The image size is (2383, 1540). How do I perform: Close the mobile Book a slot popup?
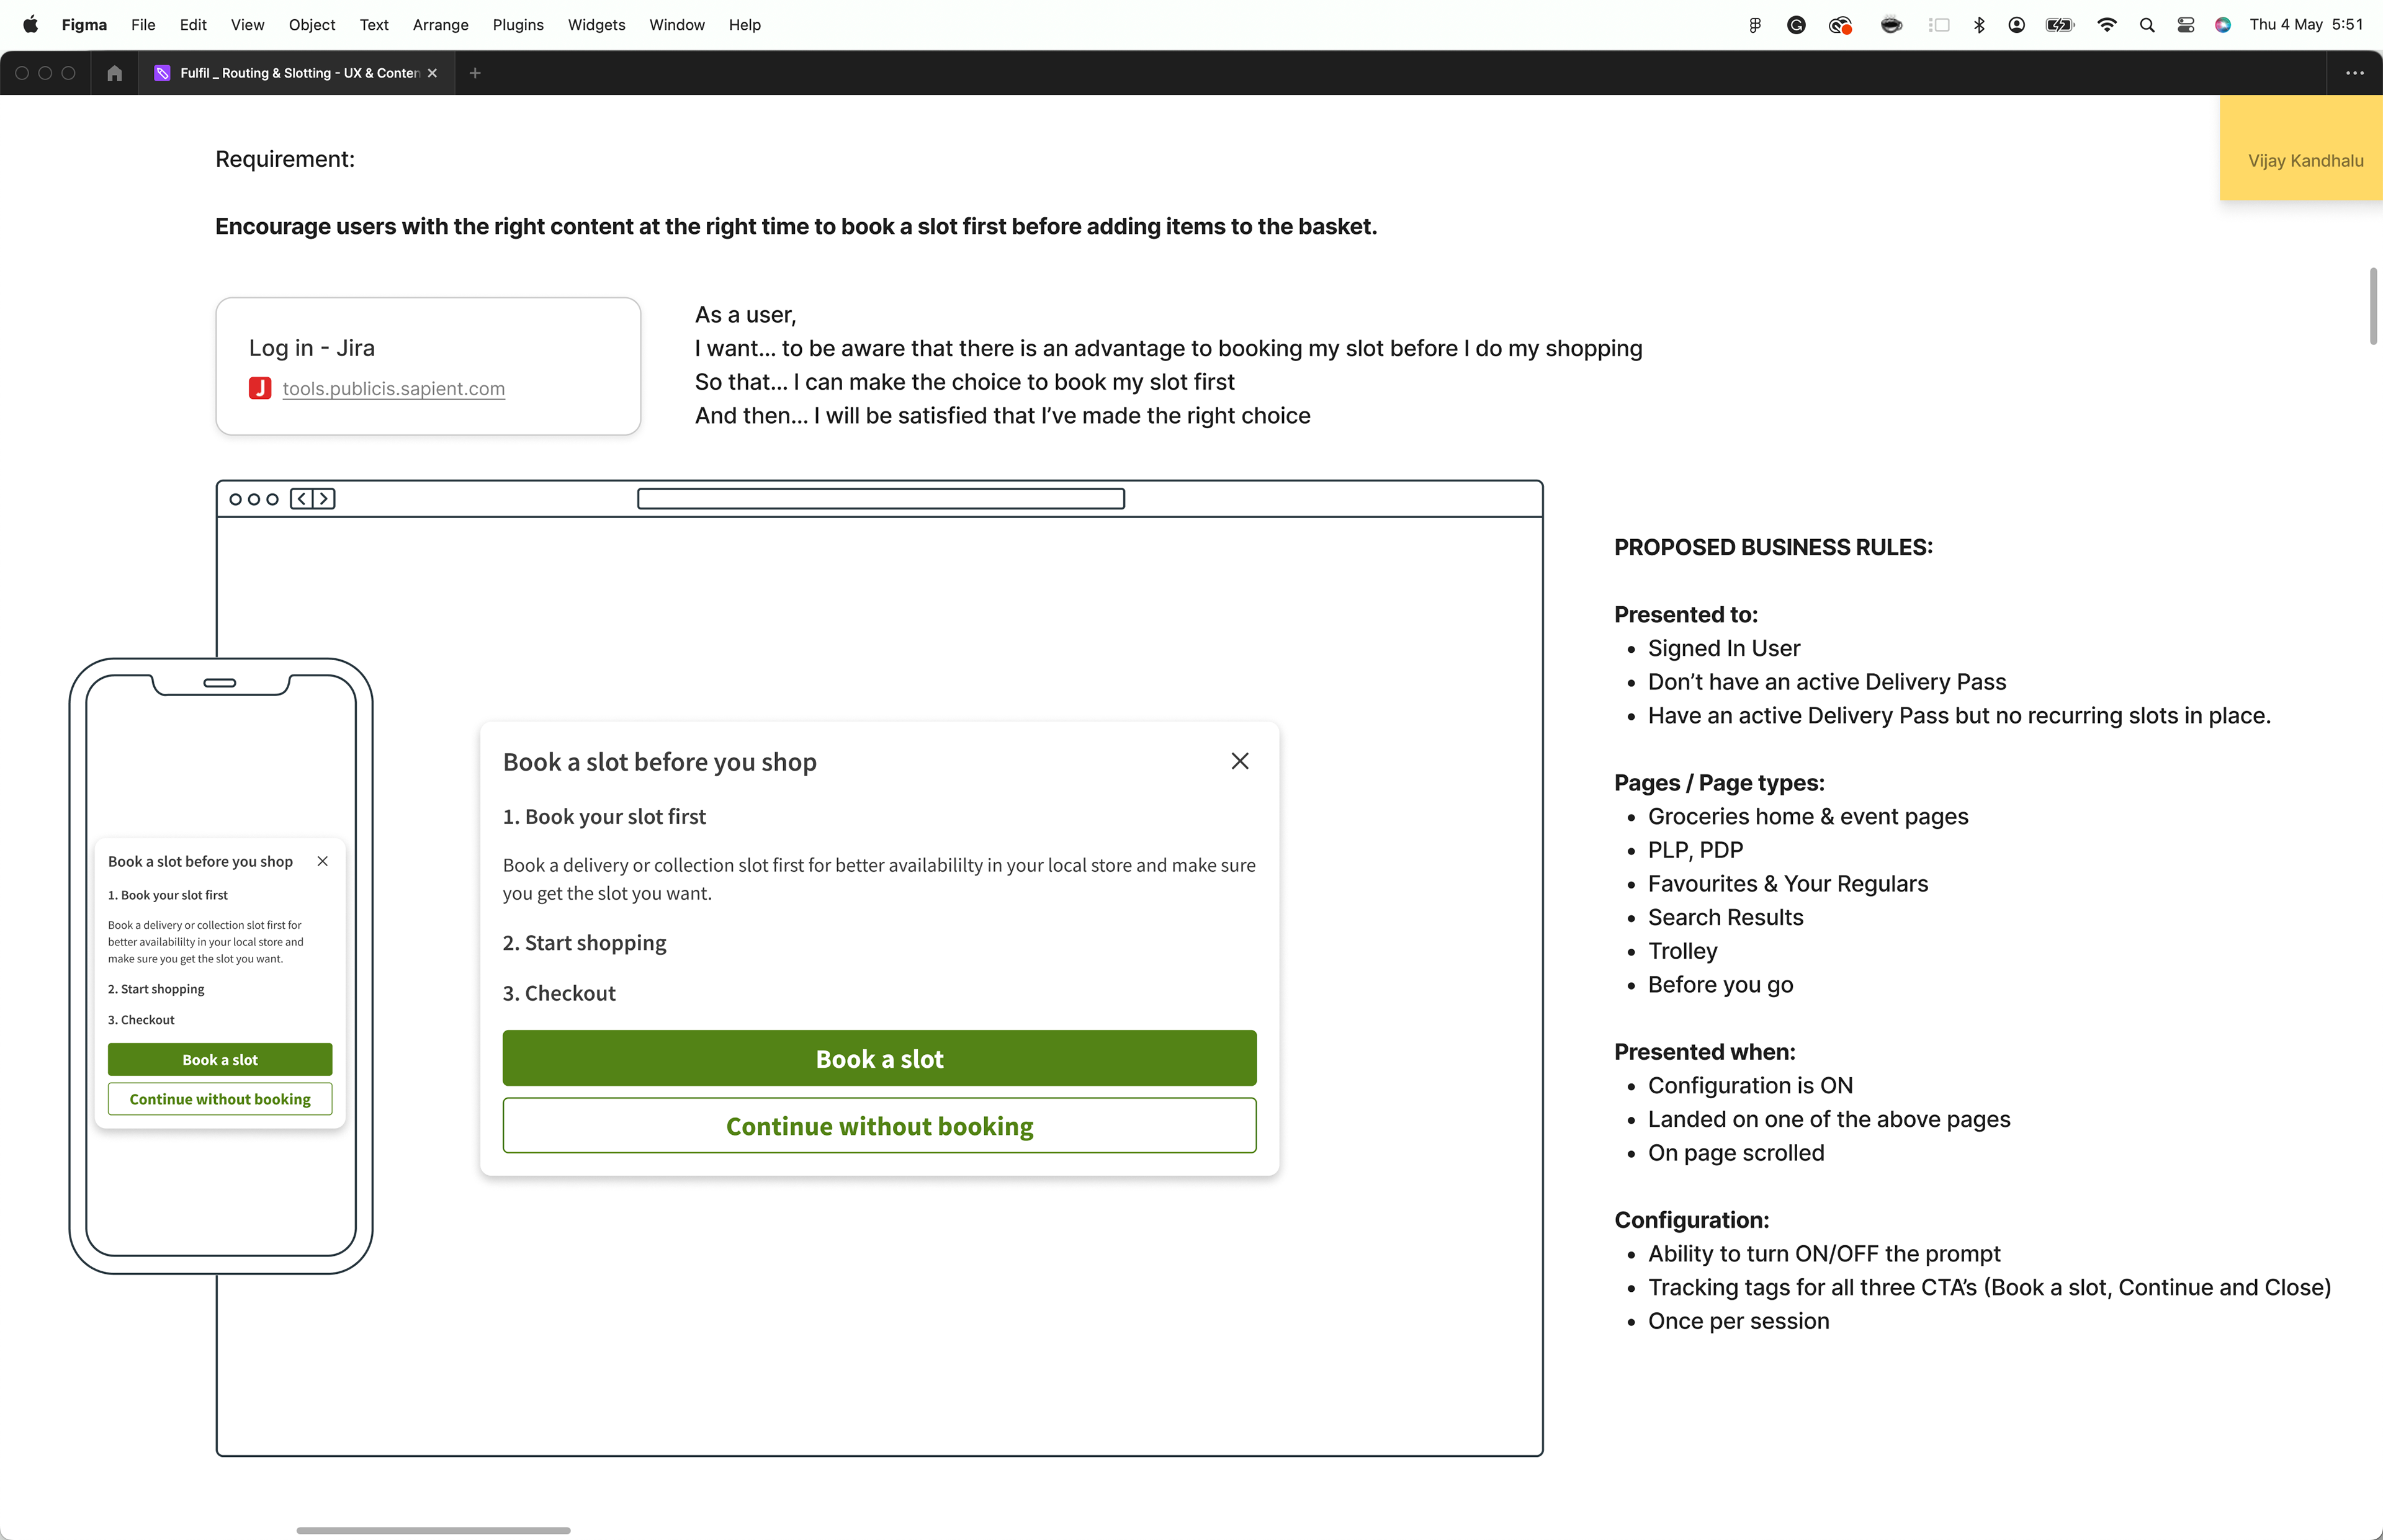(322, 861)
